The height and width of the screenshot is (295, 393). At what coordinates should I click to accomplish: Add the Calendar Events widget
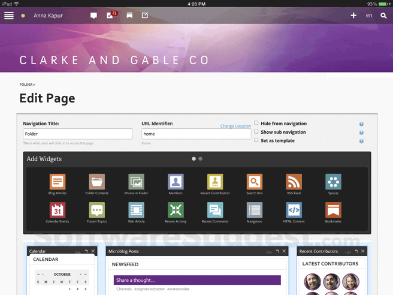click(x=58, y=210)
